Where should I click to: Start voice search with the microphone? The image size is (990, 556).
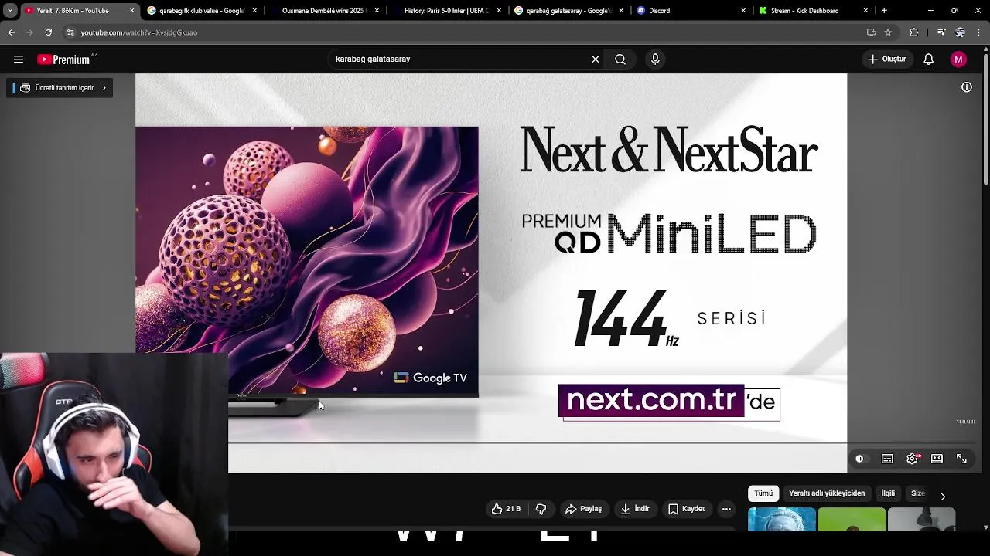[655, 59]
